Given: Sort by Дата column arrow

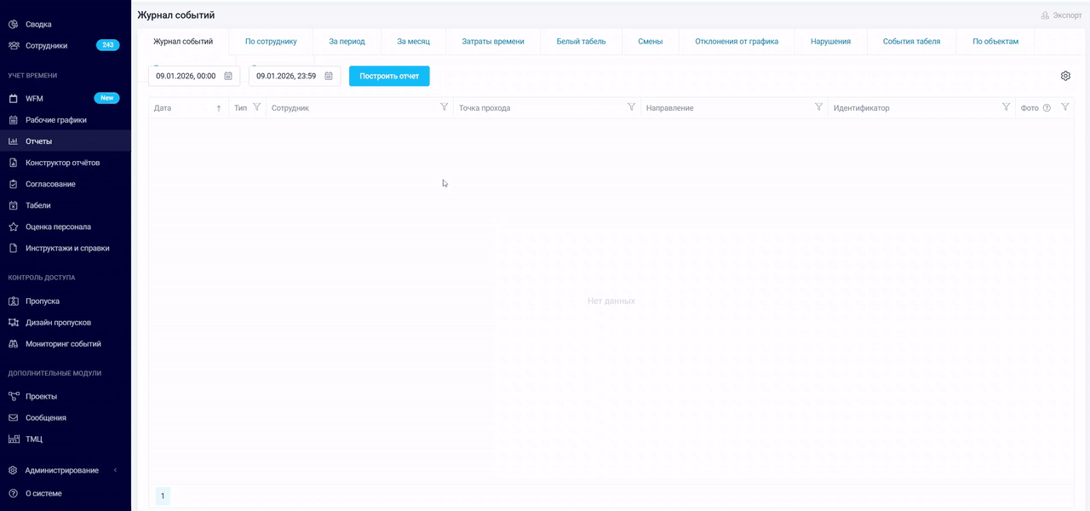Looking at the screenshot, I should (219, 108).
